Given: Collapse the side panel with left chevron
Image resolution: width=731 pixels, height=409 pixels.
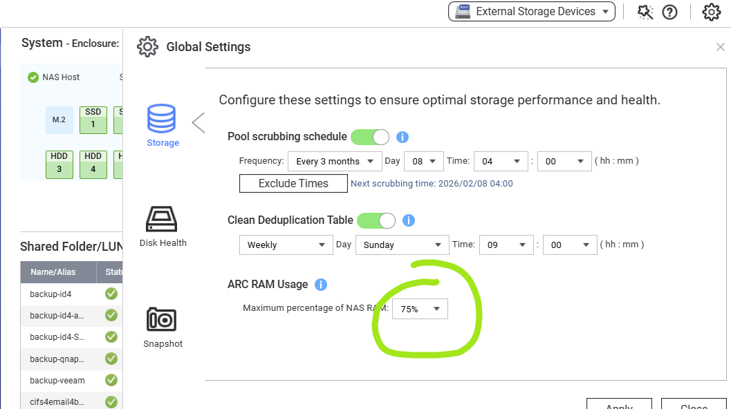Looking at the screenshot, I should [x=198, y=123].
